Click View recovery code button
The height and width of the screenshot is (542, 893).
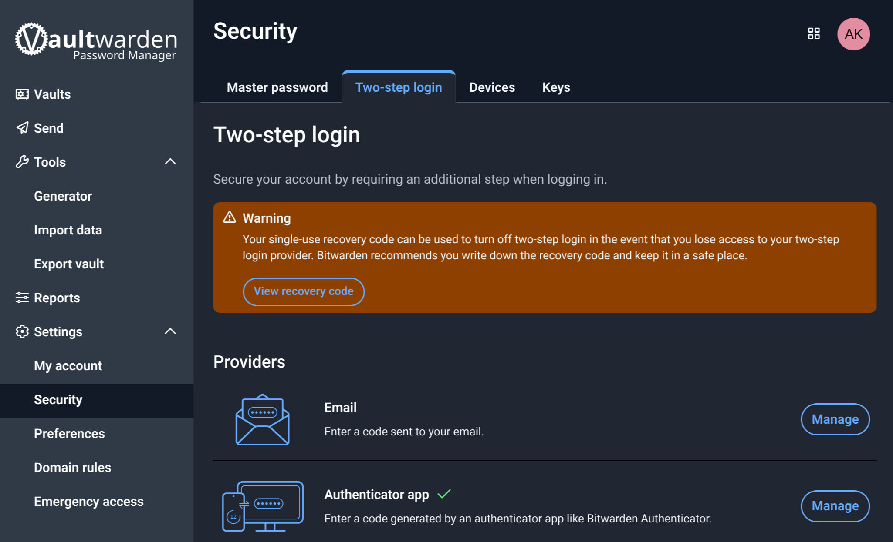click(304, 291)
